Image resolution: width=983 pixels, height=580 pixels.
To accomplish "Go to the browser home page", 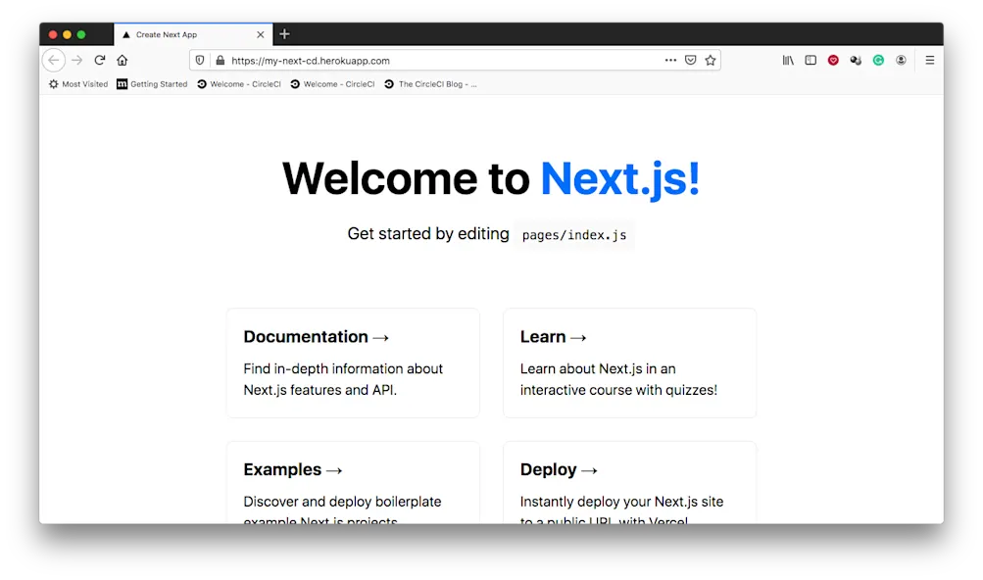I will (122, 60).
